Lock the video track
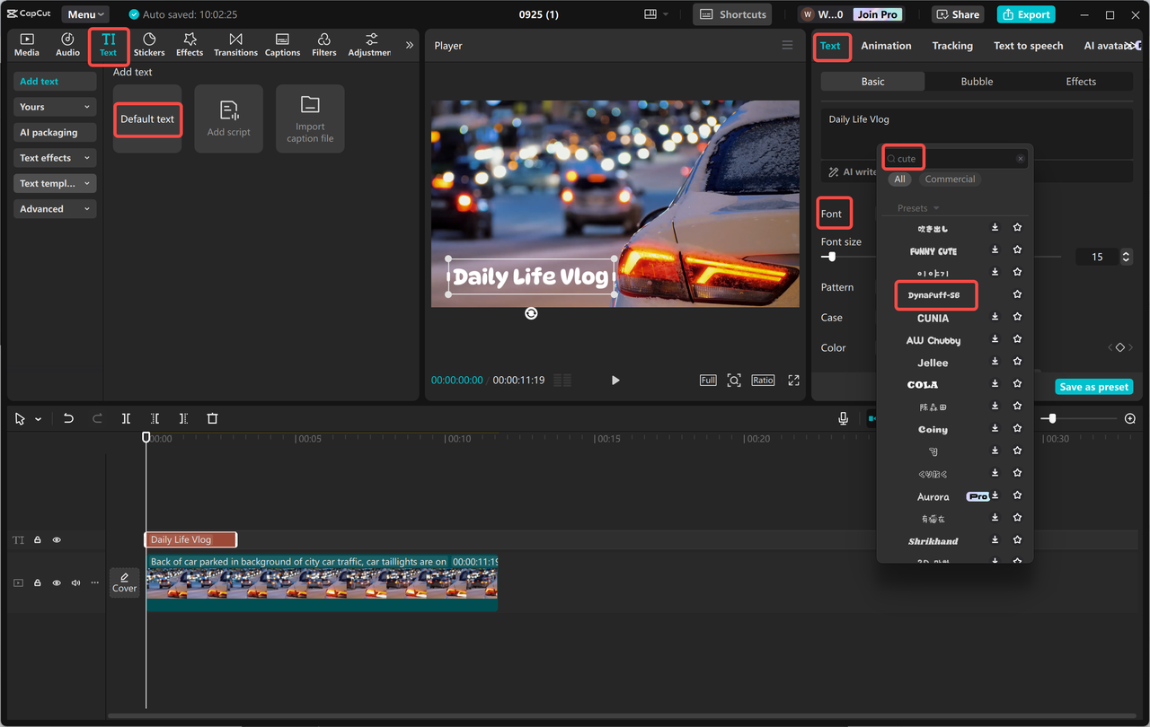 point(36,582)
